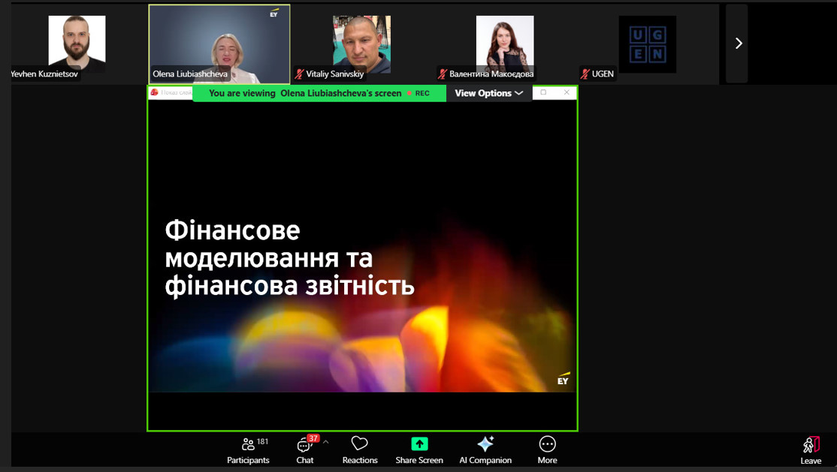Screen dimensions: 837x472
Task: Click the UGEN logo participant tile
Action: pyautogui.click(x=647, y=44)
